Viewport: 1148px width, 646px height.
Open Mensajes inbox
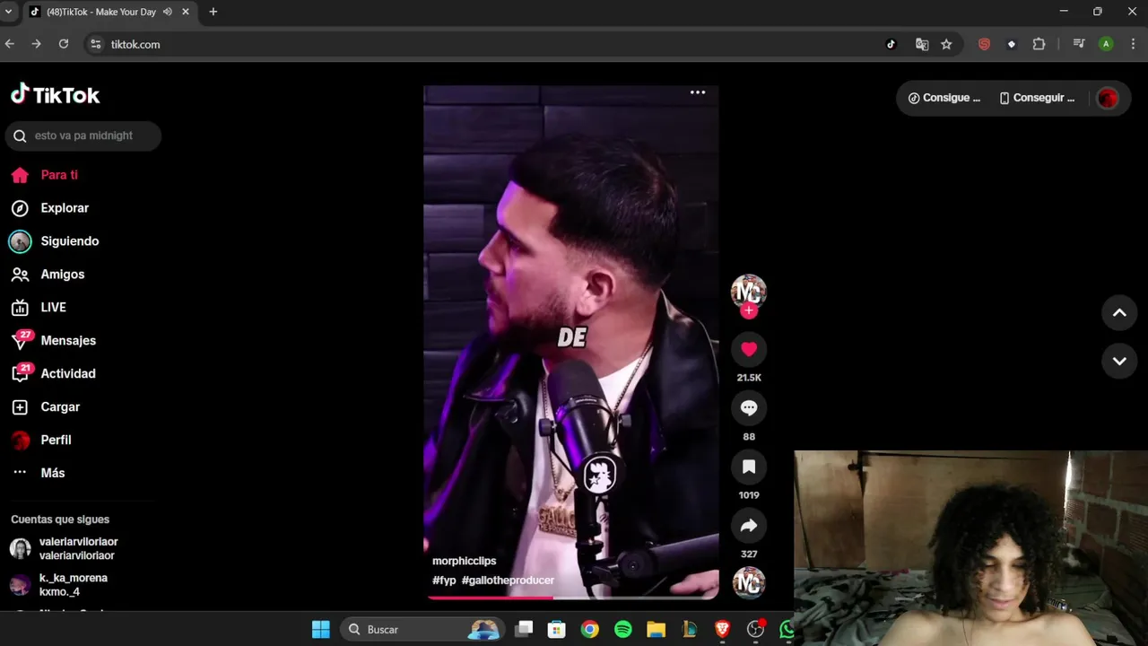click(x=67, y=341)
